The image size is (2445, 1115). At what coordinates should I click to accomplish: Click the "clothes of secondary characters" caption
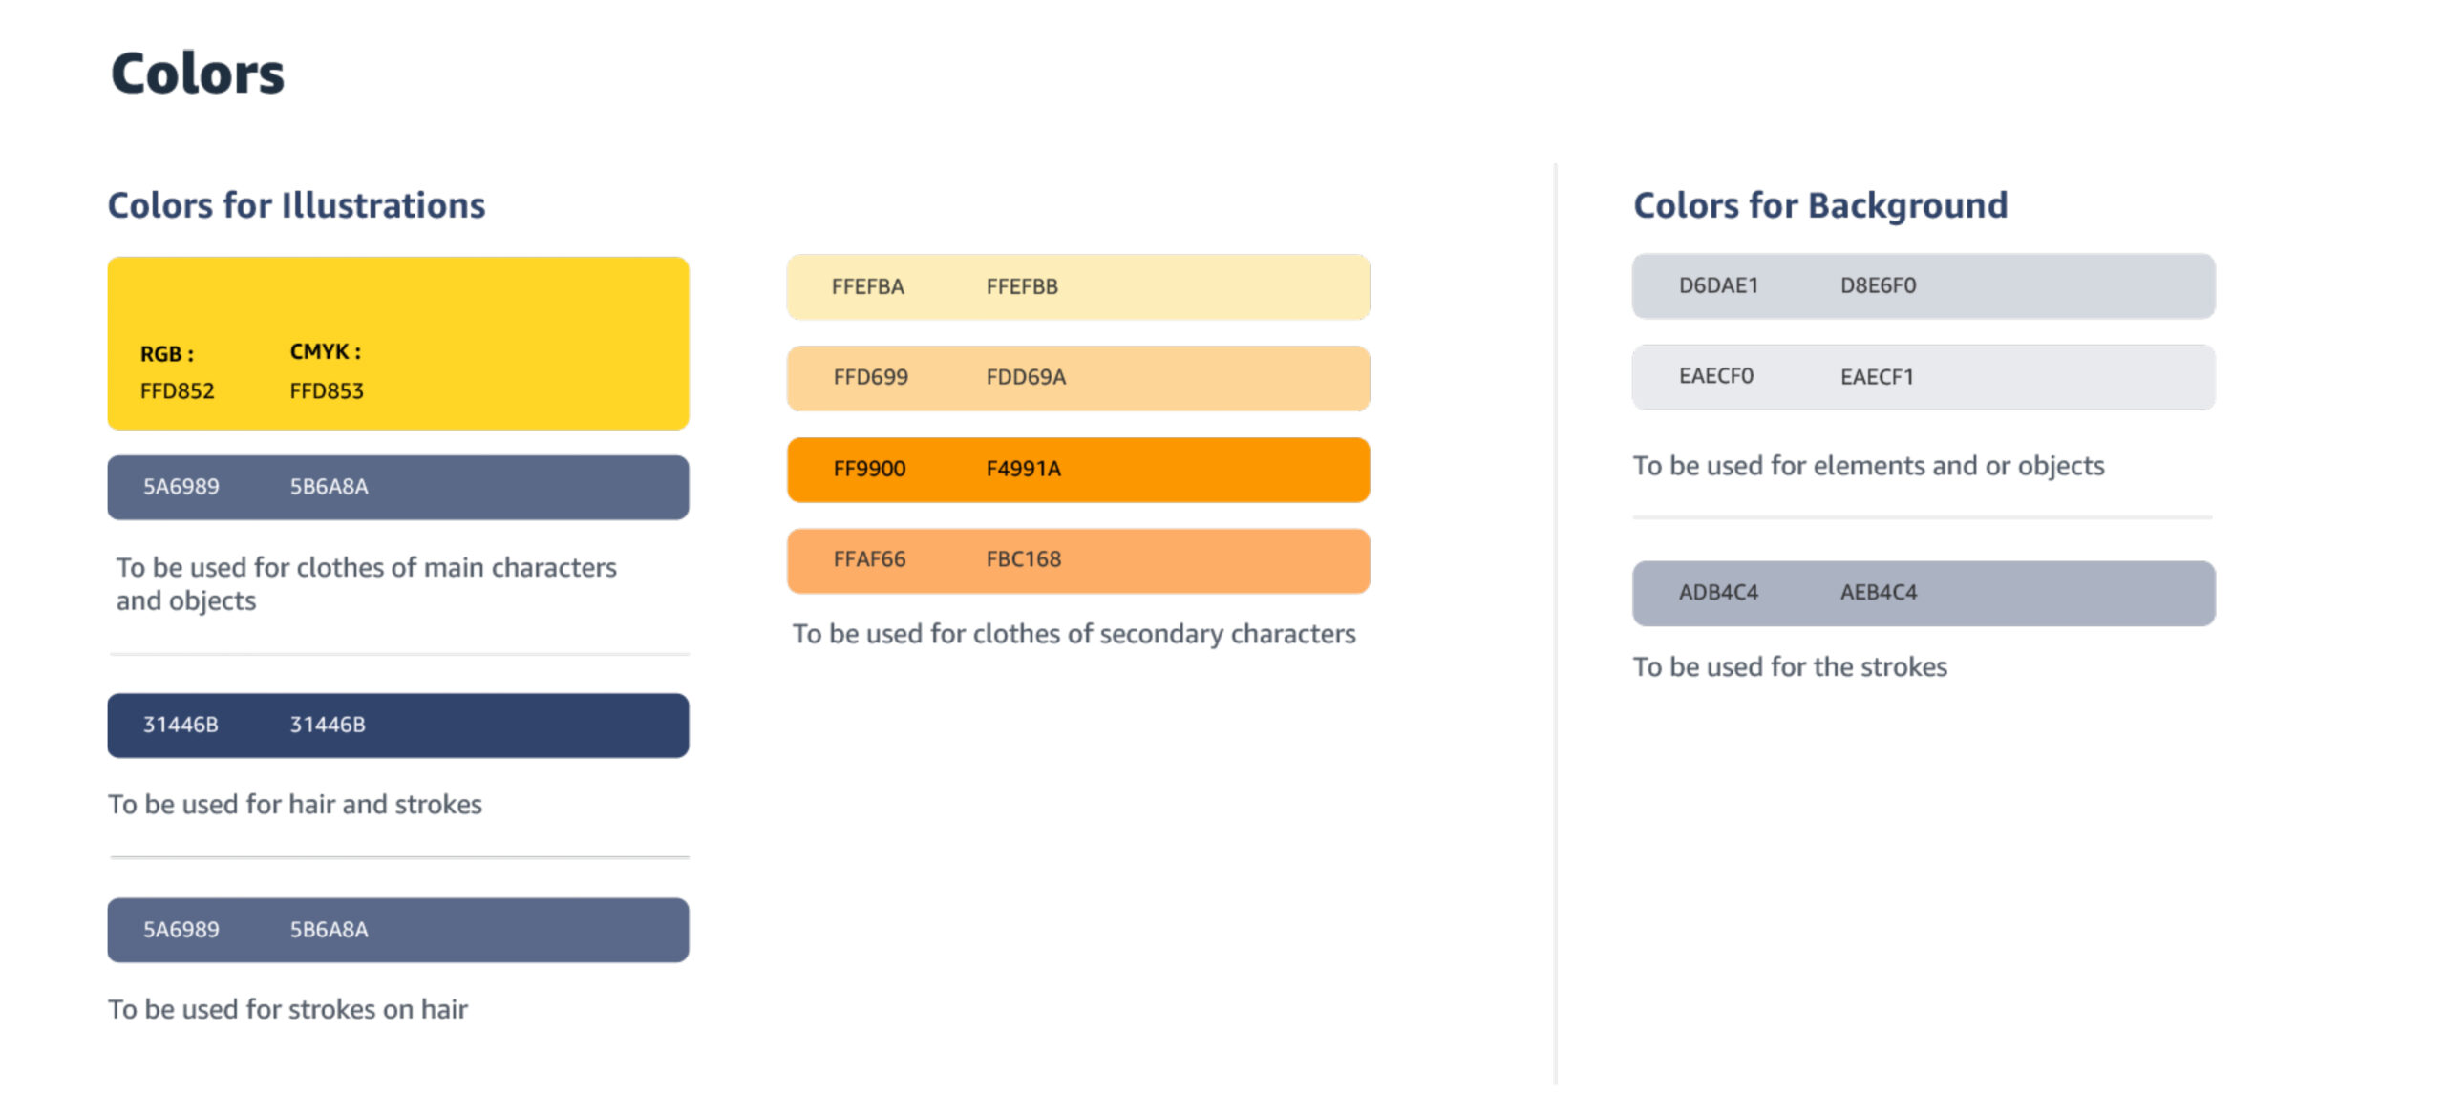pyautogui.click(x=1074, y=634)
